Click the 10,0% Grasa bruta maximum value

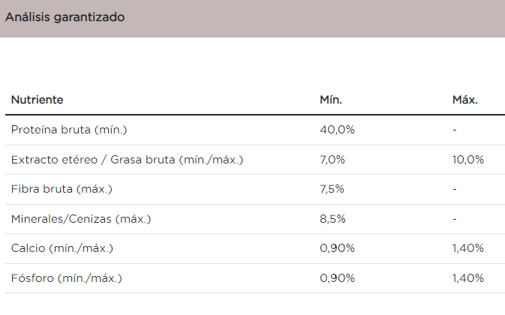468,160
